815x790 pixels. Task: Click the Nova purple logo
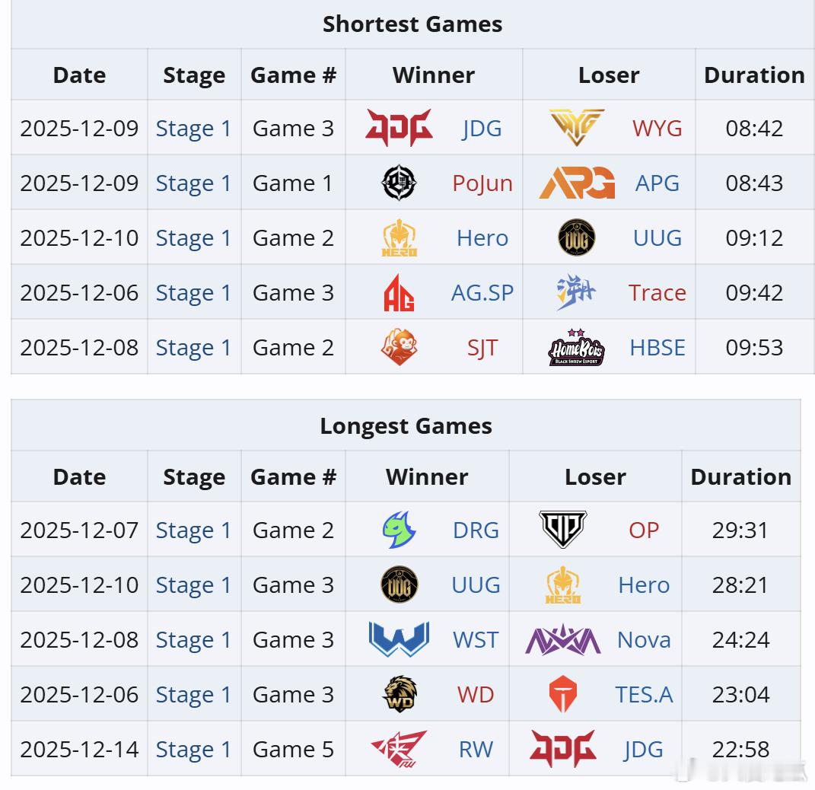coord(563,640)
